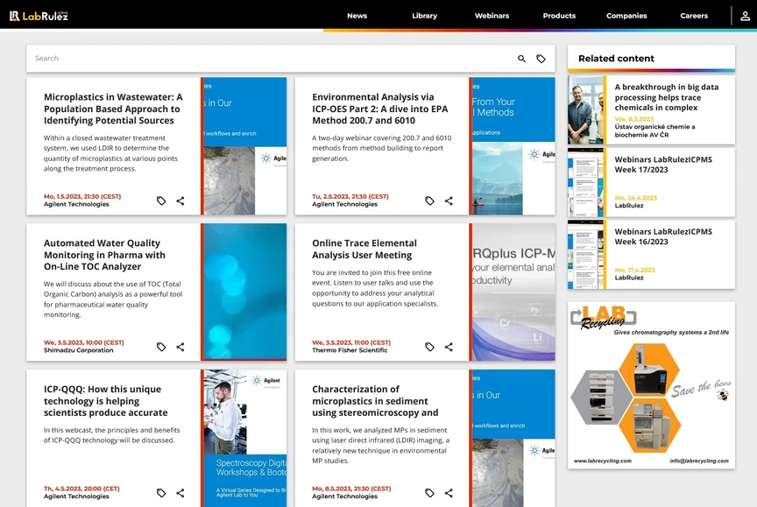Click the LAB Recycling advertisement banner
757x507 pixels.
coord(651,385)
